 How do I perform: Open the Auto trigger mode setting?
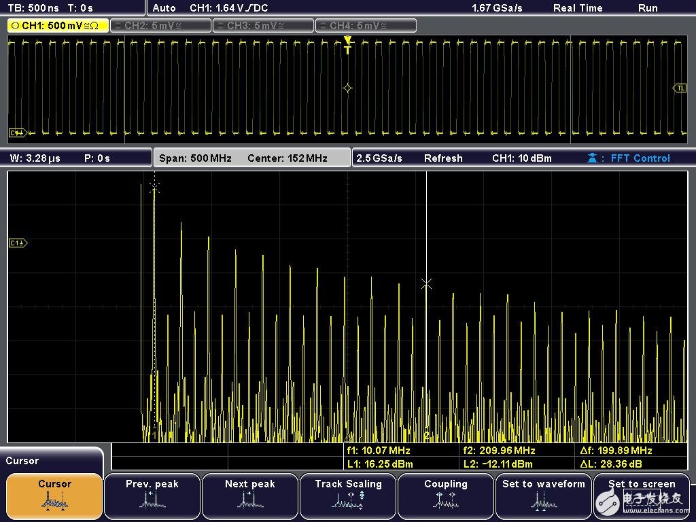(x=164, y=8)
